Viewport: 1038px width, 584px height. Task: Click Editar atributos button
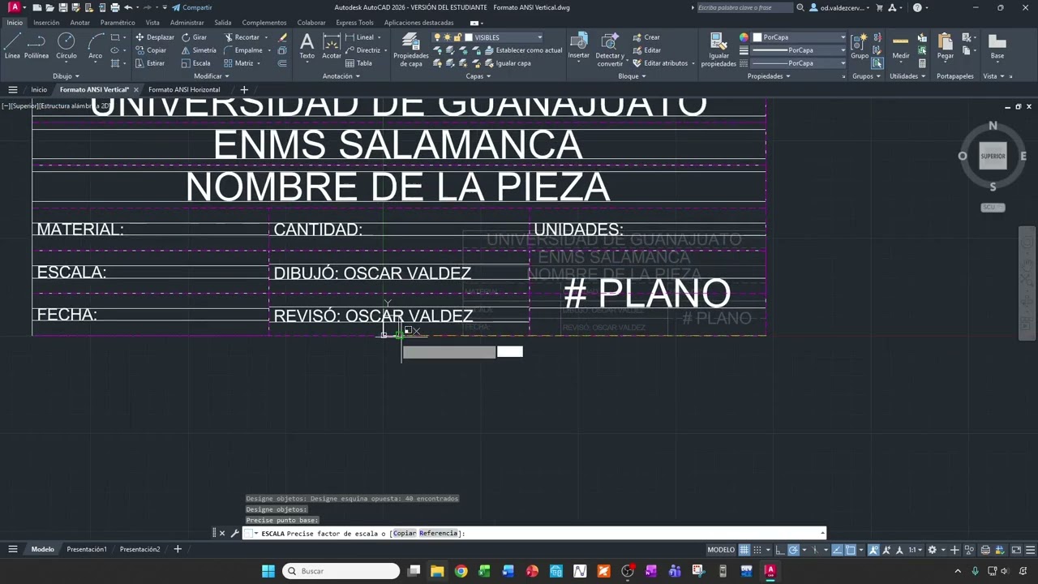click(660, 63)
